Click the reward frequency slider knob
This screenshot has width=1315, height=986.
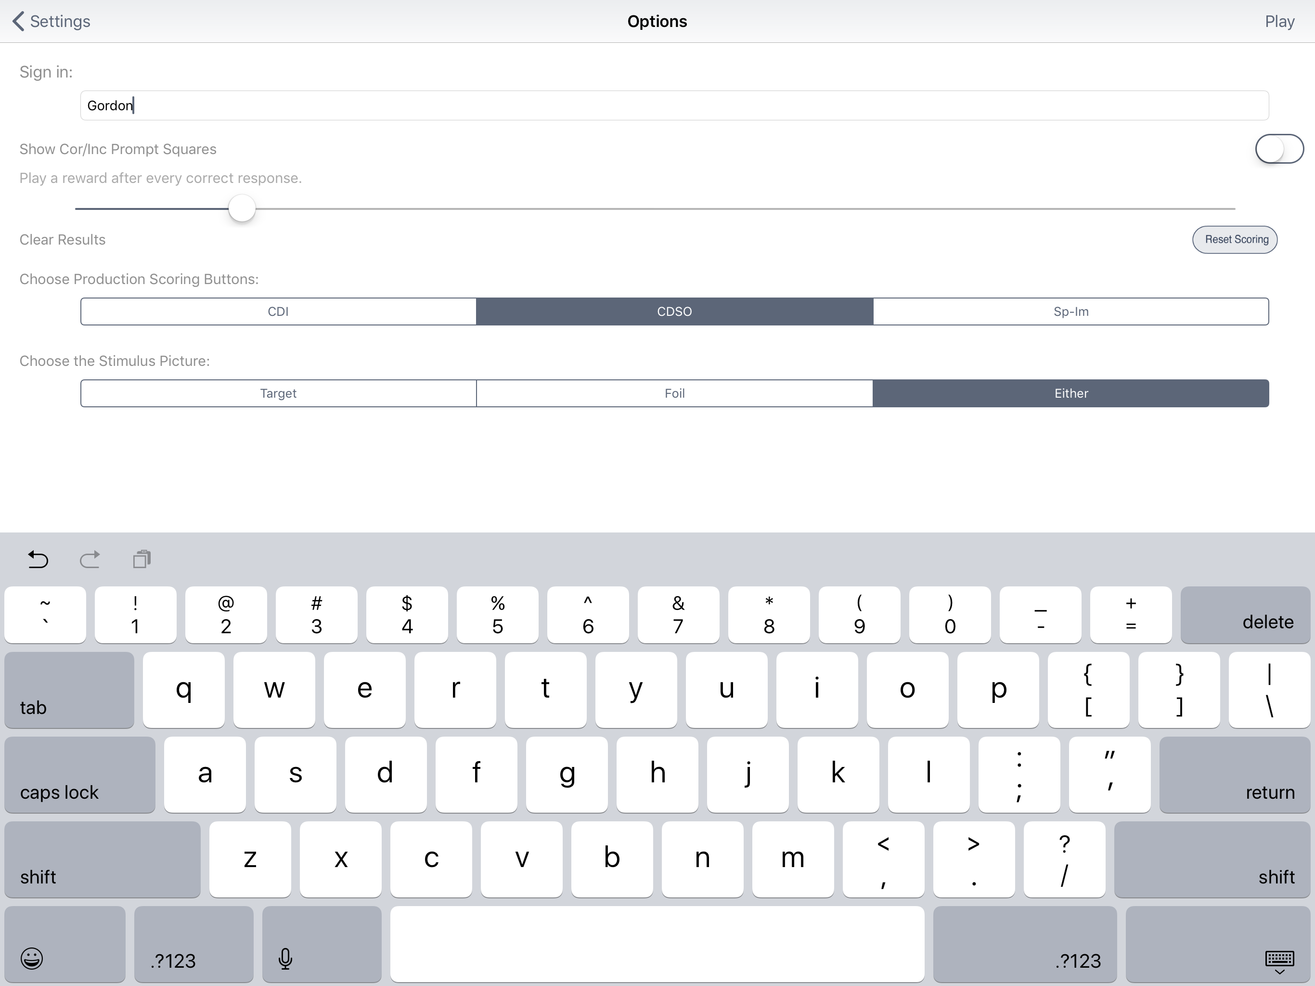tap(242, 209)
